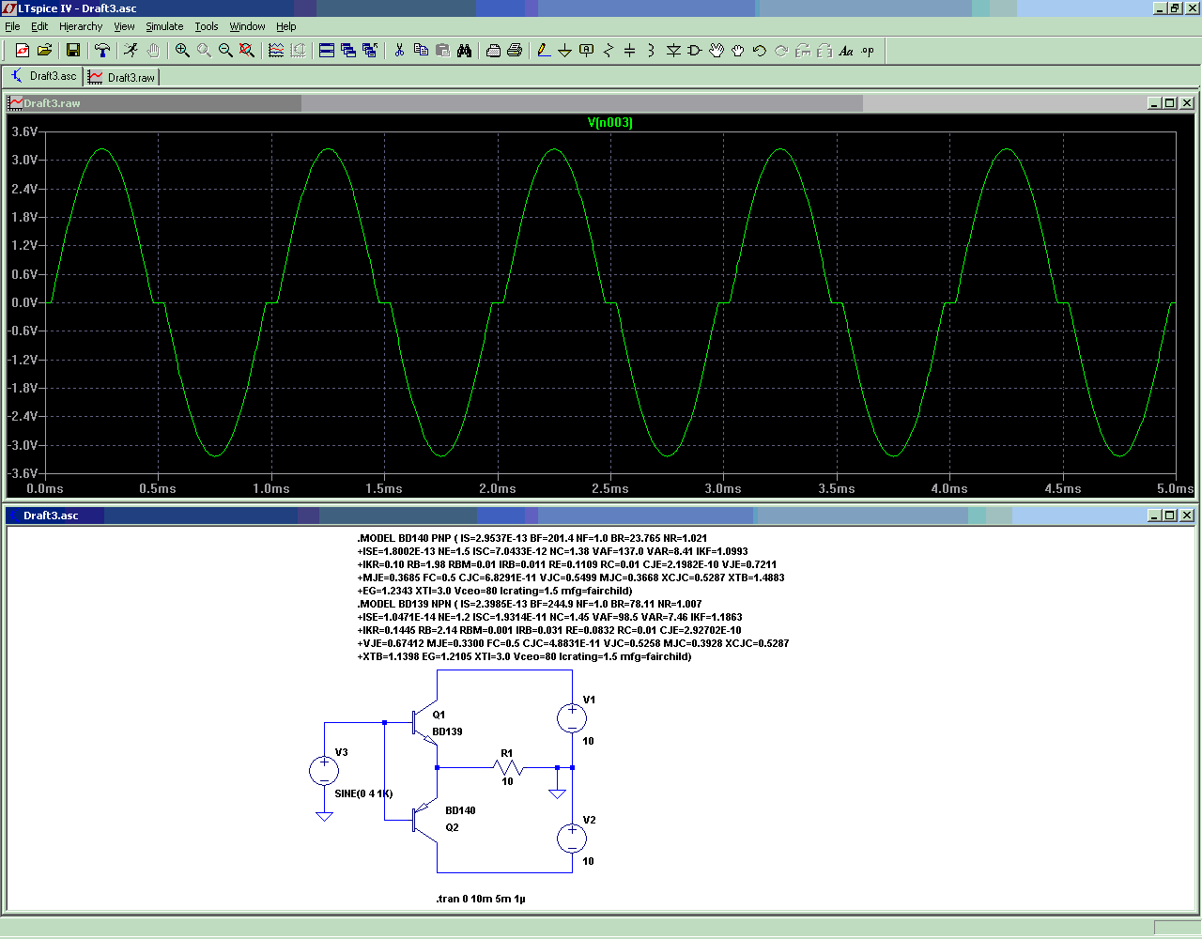Select the Diode component tool
1202x939 pixels.
(673, 51)
